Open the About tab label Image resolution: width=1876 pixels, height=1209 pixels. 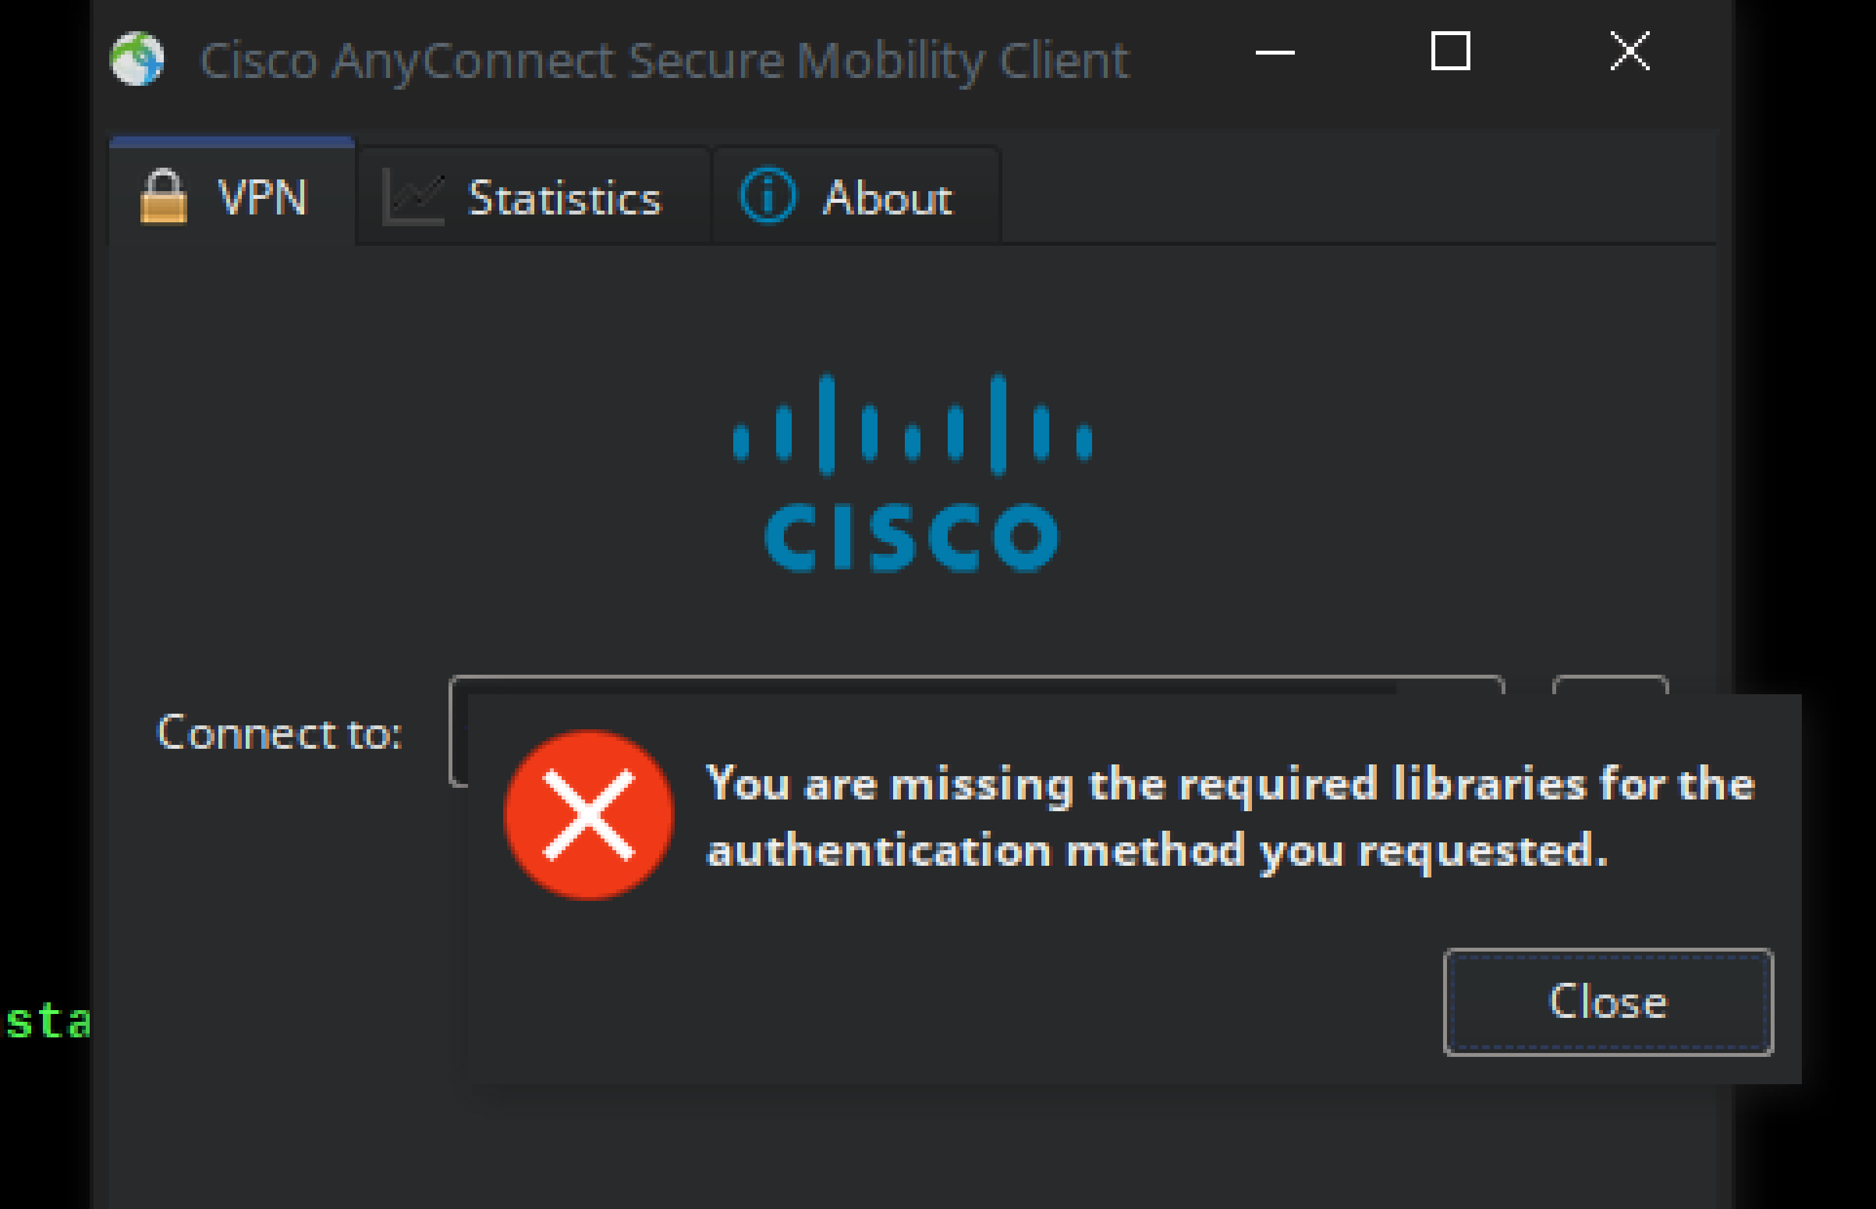tap(888, 198)
